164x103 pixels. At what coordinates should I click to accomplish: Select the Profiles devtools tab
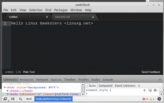pos(83,80)
